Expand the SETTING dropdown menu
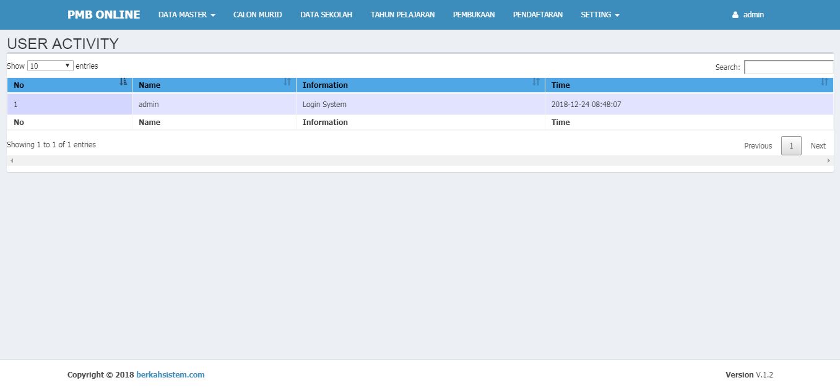This screenshot has height=388, width=840. (599, 15)
